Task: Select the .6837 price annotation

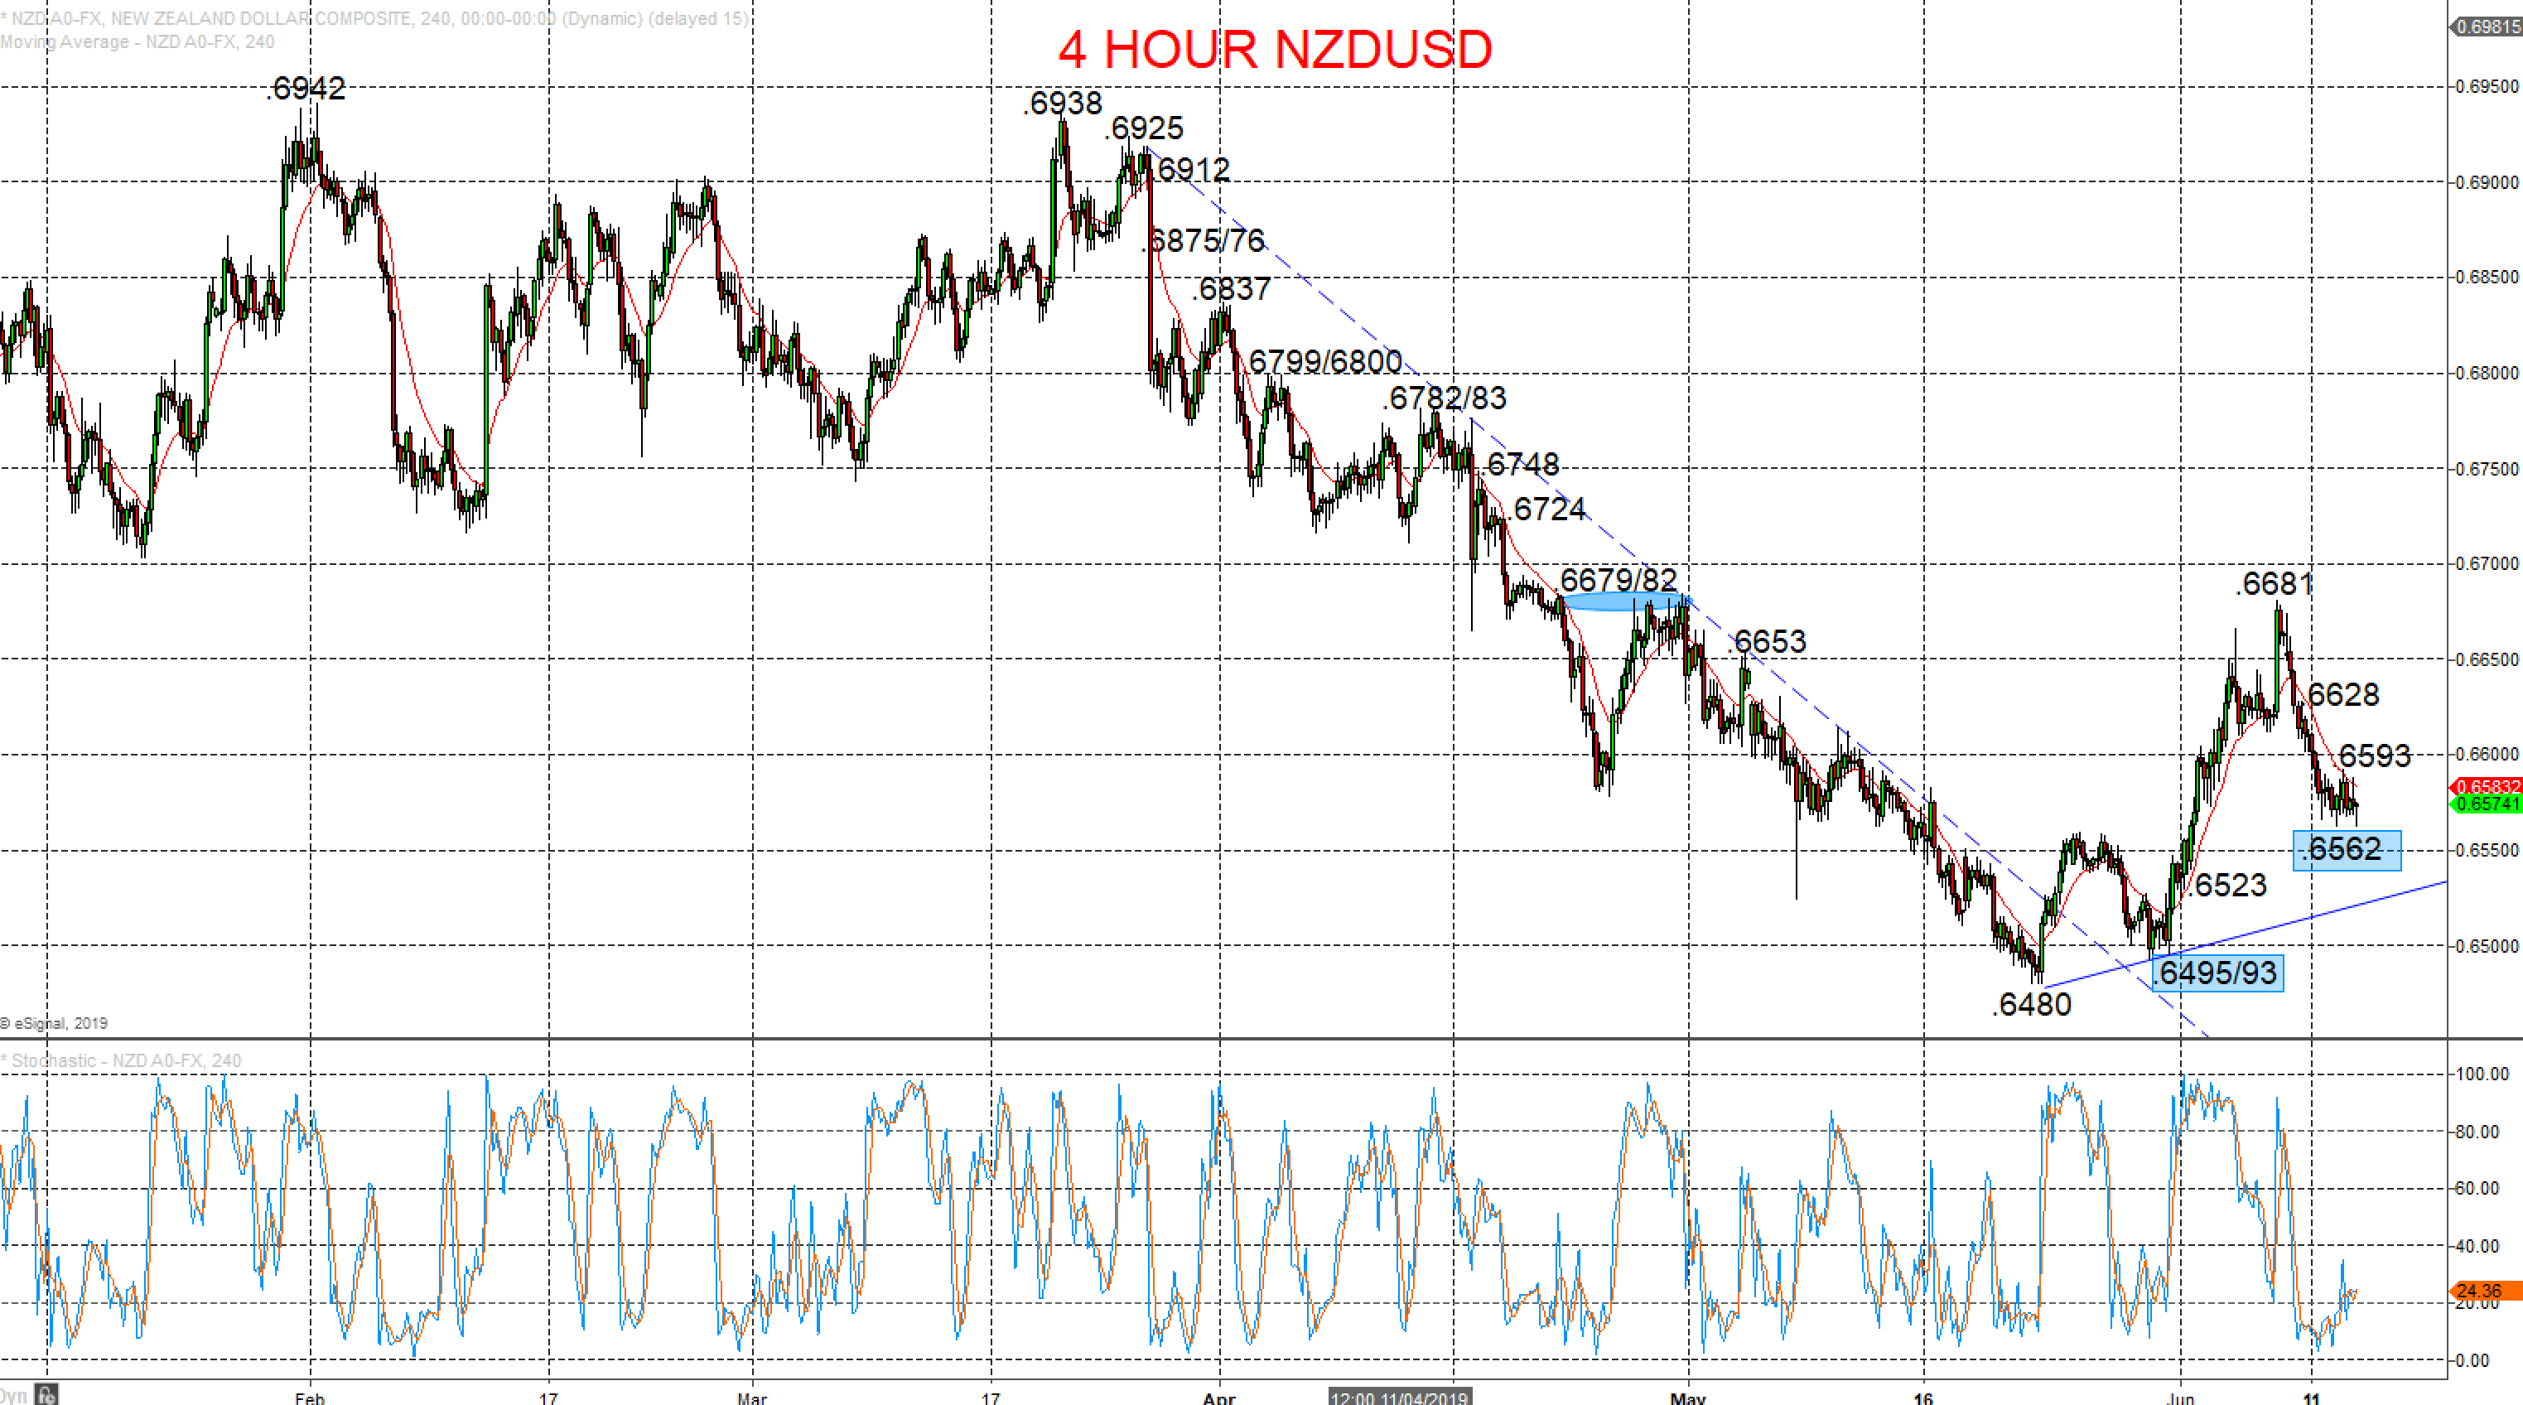Action: click(x=1233, y=289)
